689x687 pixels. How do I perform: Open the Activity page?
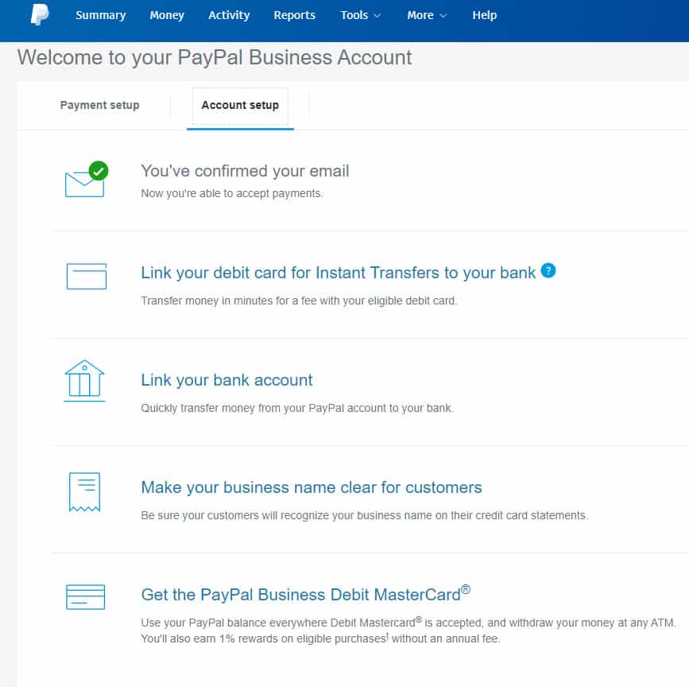click(x=229, y=15)
